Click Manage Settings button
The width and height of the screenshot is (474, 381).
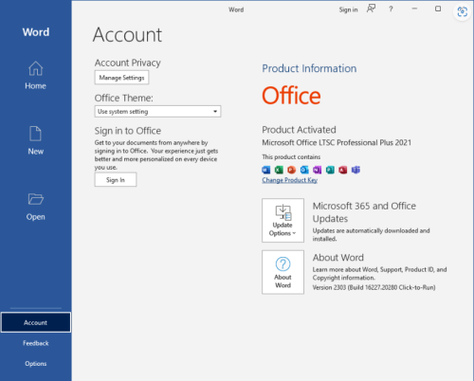[x=121, y=78]
